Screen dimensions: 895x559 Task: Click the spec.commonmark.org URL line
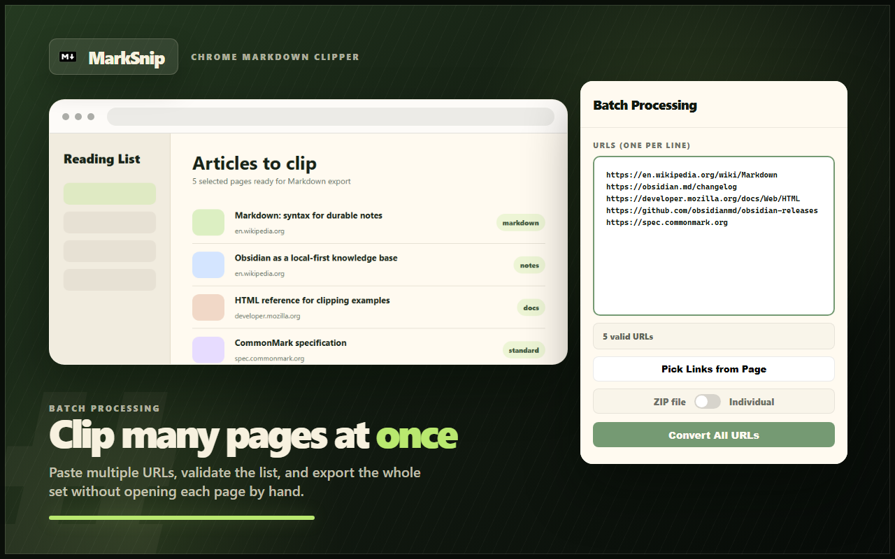click(667, 222)
